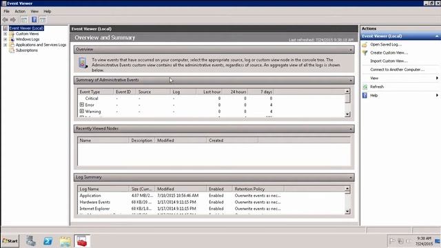This screenshot has height=248, width=441.
Task: Open the Help menu in menu bar
Action: (48, 11)
